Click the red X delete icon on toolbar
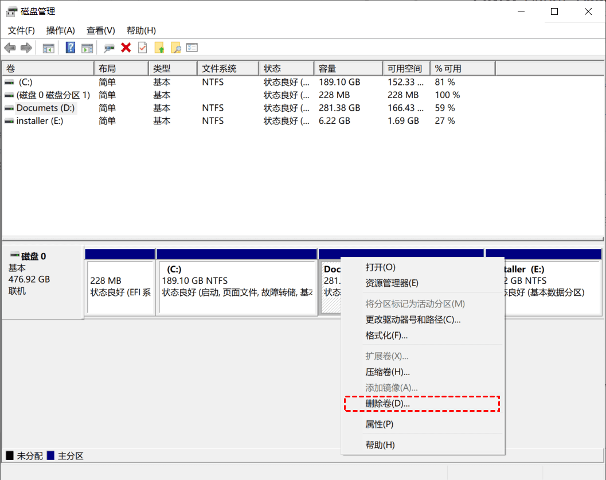This screenshot has width=606, height=480. pyautogui.click(x=126, y=48)
